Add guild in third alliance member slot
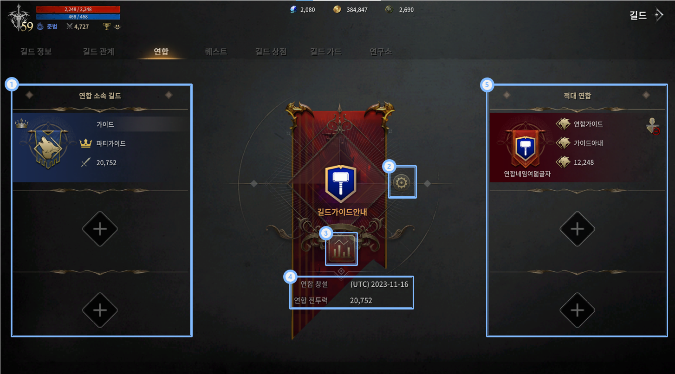Viewport: 675px width, 374px height. click(x=100, y=310)
